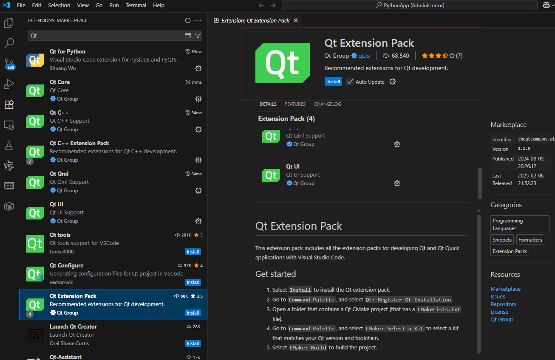Install the Launch Qt Creator extension

click(193, 343)
